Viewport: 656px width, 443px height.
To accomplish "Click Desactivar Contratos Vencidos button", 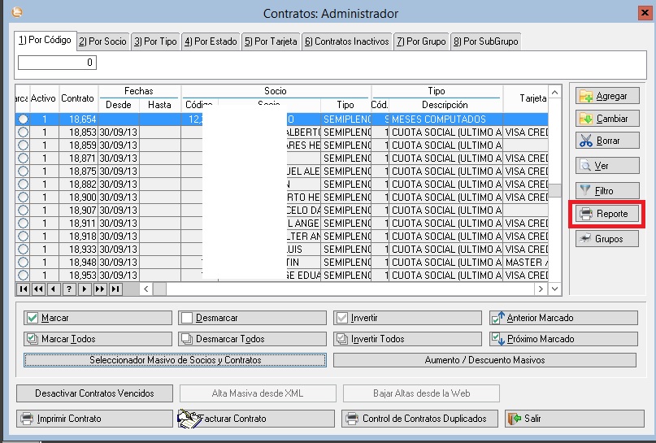I will 94,393.
